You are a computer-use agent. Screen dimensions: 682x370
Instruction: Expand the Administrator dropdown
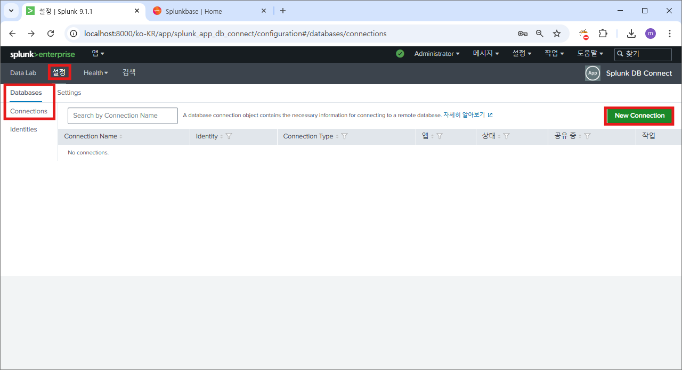click(x=437, y=54)
